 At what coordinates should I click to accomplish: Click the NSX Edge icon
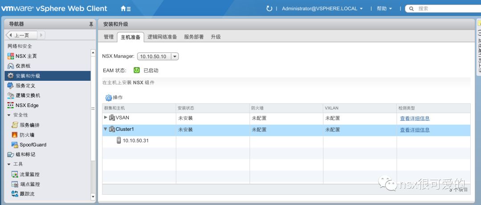click(11, 106)
